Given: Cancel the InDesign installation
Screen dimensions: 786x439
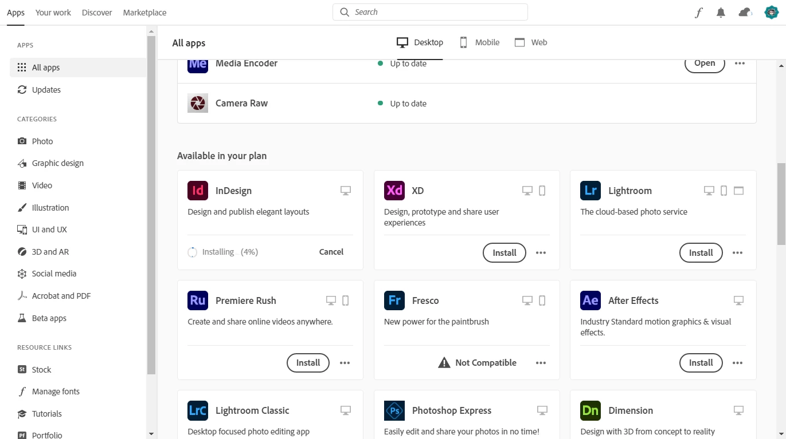Looking at the screenshot, I should 331,252.
